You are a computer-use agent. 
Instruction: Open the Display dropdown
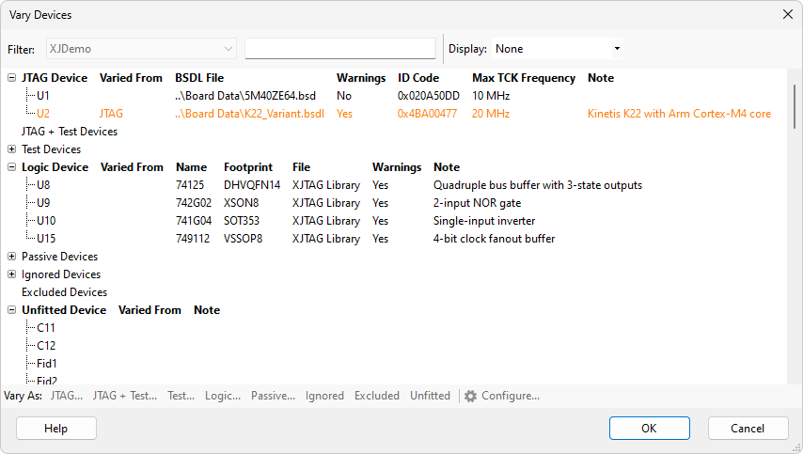557,49
